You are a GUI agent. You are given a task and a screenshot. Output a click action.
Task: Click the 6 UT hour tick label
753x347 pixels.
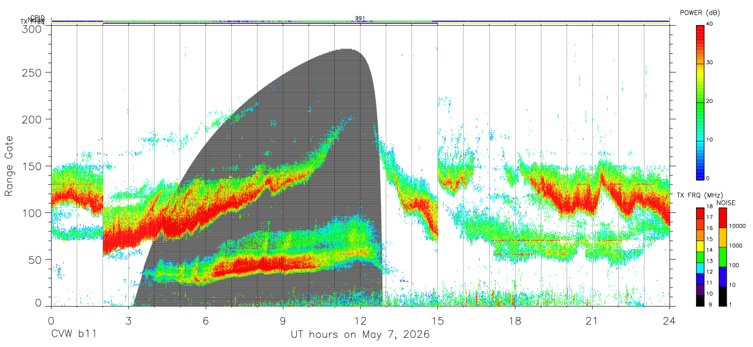206,320
